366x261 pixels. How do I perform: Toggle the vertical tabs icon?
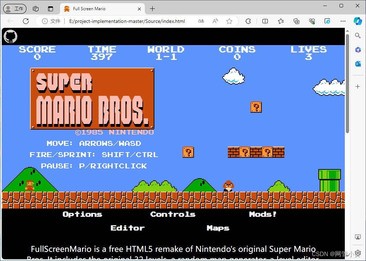tap(51, 9)
